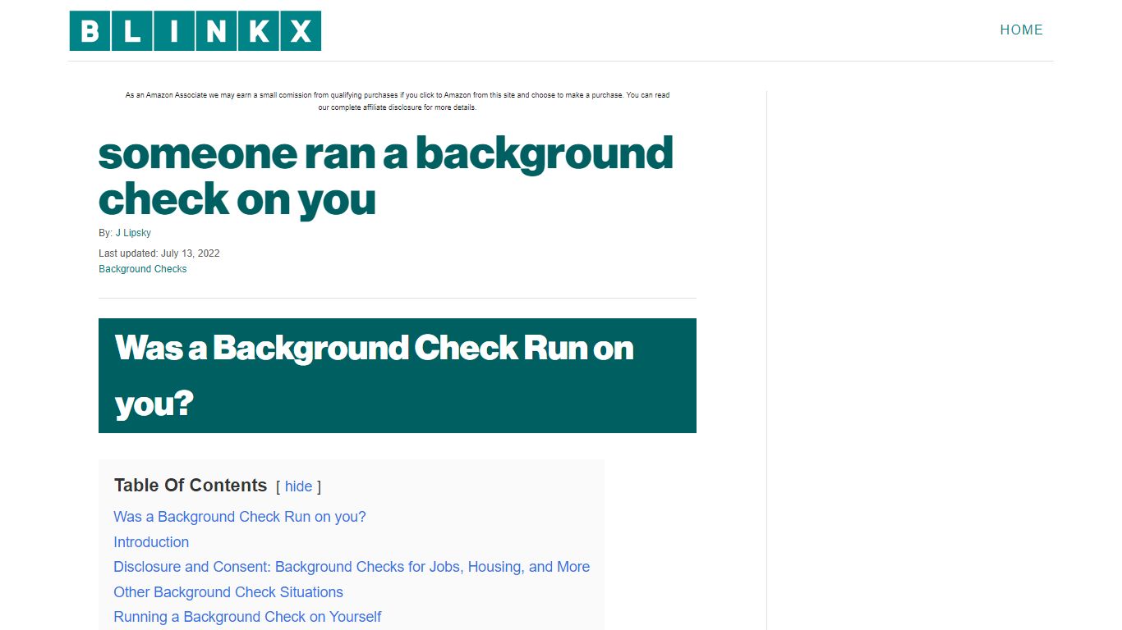
Task: Jump to the Introduction section
Action: tap(151, 542)
